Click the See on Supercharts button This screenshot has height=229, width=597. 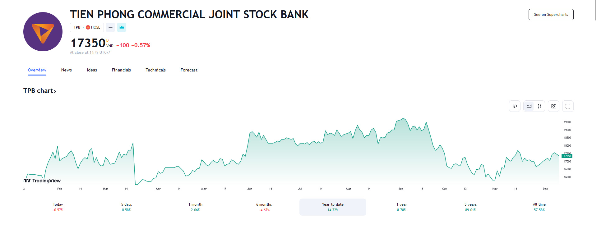[x=551, y=15]
